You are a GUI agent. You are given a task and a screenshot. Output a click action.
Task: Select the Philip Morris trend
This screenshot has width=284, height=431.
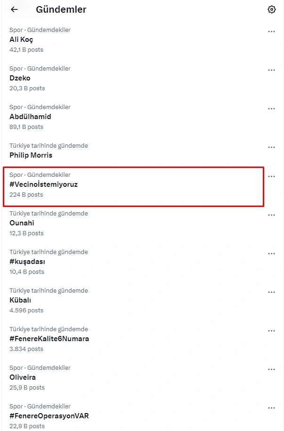click(x=31, y=155)
